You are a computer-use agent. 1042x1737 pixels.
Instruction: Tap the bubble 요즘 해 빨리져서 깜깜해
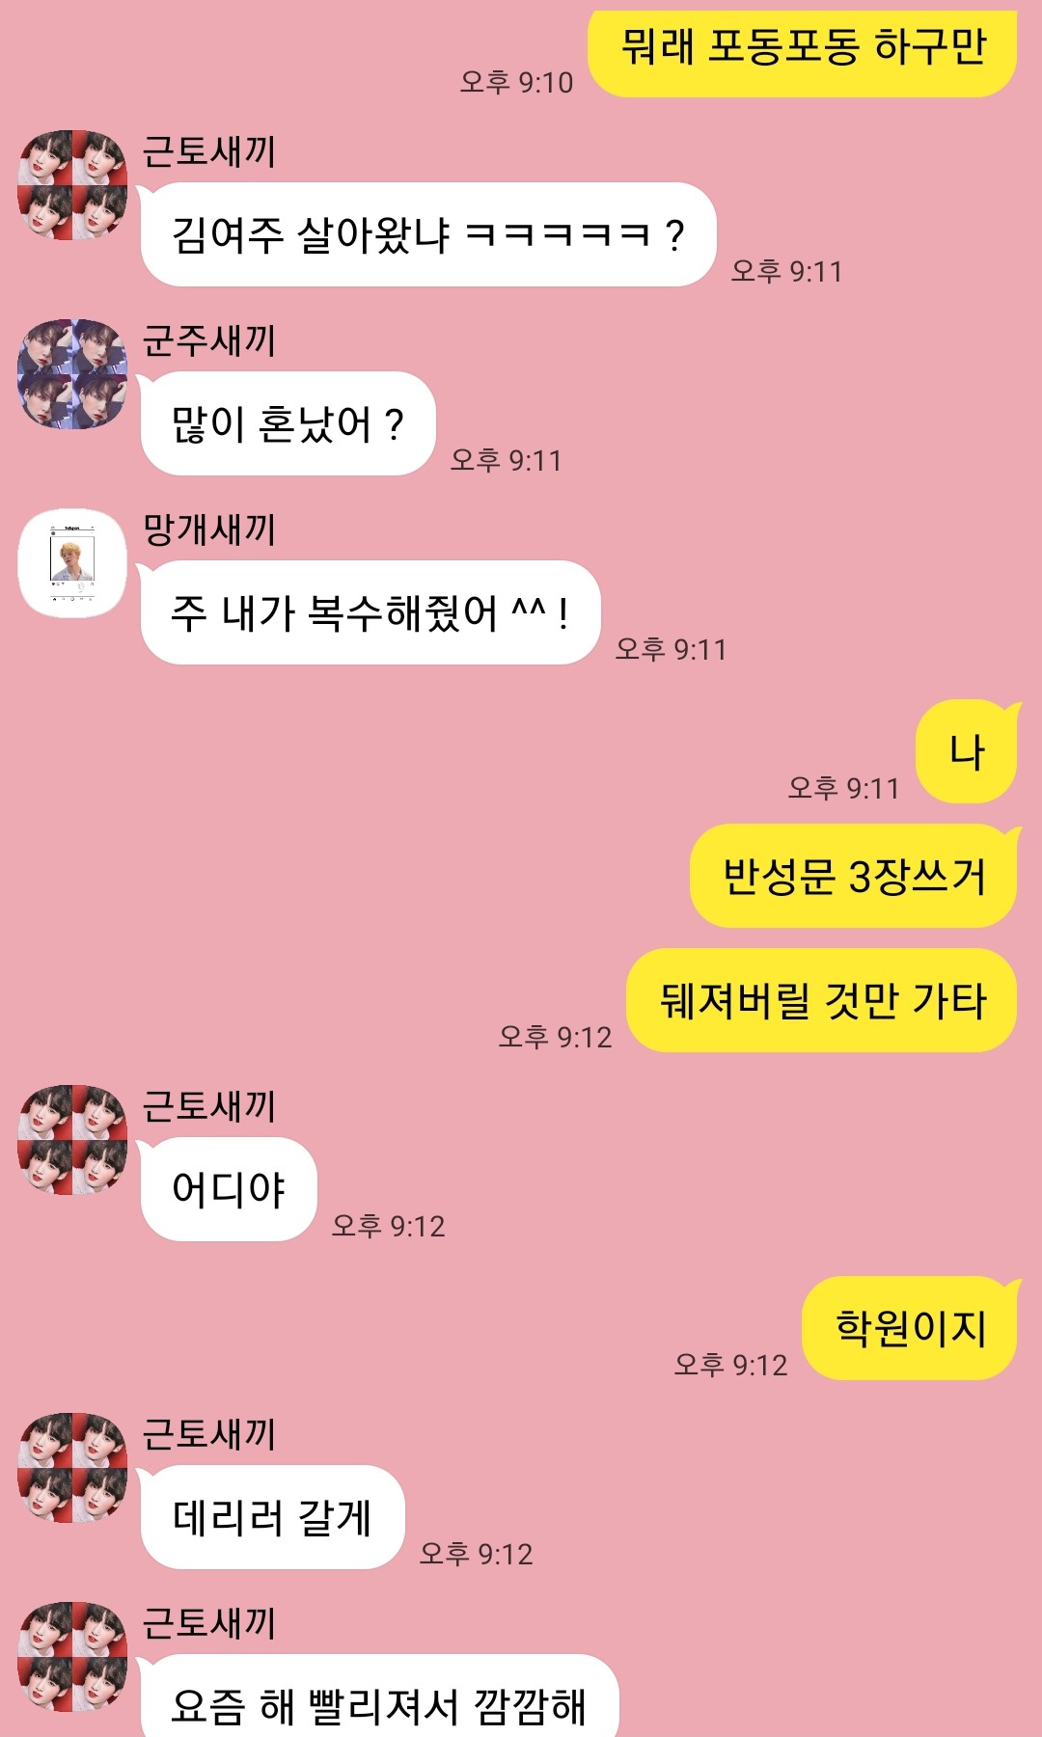point(379,1697)
